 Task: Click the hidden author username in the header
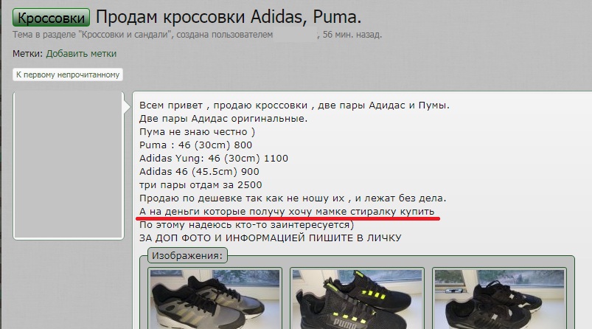pos(295,35)
